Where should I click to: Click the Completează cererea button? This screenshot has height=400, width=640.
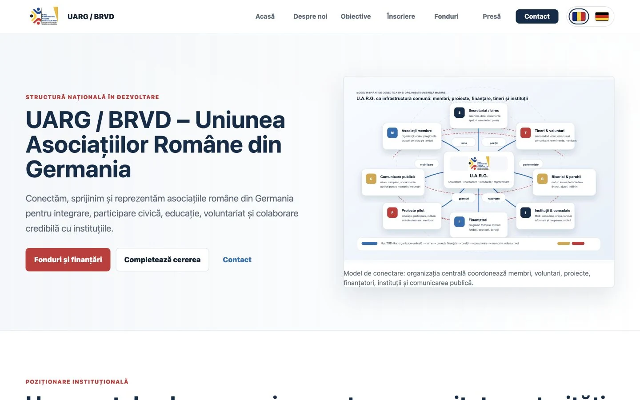pos(162,260)
